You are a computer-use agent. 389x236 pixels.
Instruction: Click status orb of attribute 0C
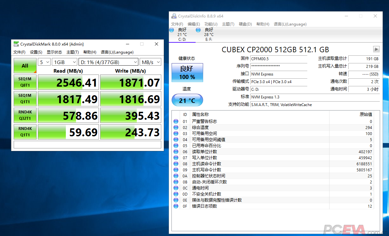click(176, 188)
